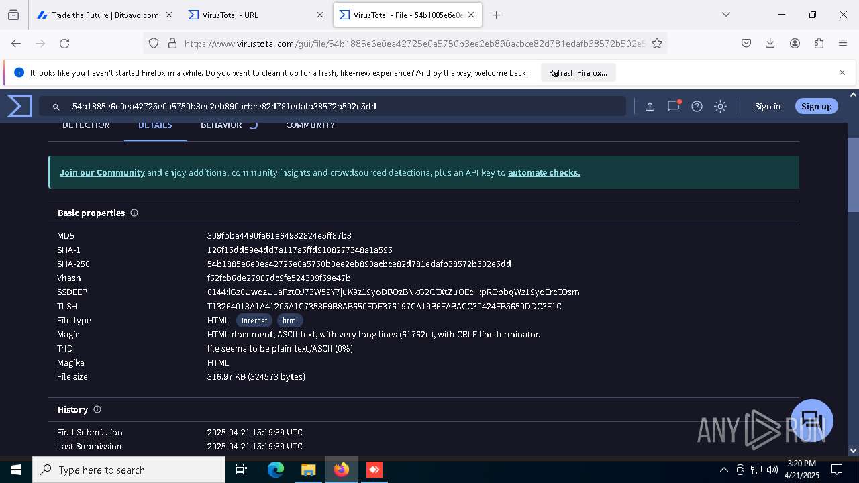Open the Windows notification center icon

(x=837, y=470)
